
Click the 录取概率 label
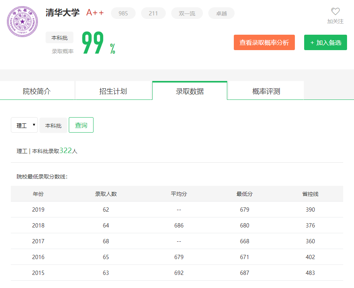63,51
